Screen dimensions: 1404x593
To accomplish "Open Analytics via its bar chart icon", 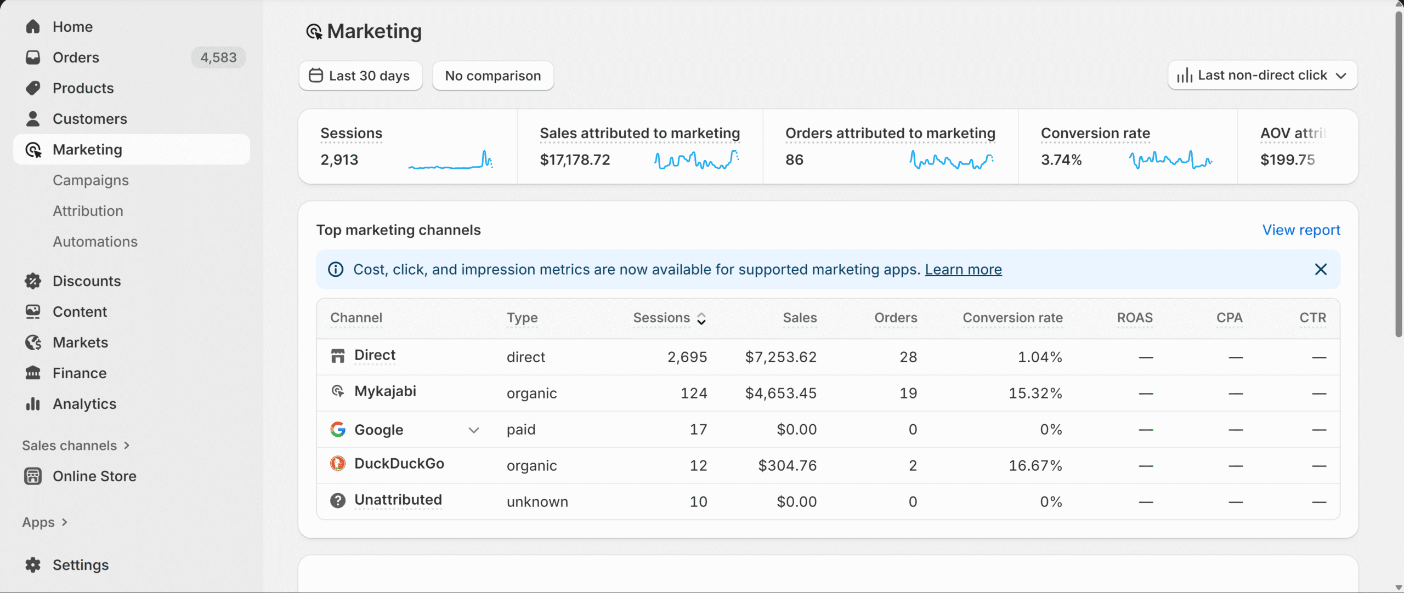I will (x=33, y=404).
